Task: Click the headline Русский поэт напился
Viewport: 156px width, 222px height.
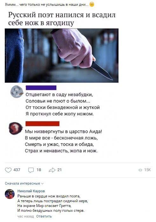Action: point(62,19)
